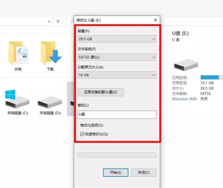The height and width of the screenshot is (188, 223).
Task: Click the 格式化 U盘 (E:) dialog title
Action: pos(88,20)
